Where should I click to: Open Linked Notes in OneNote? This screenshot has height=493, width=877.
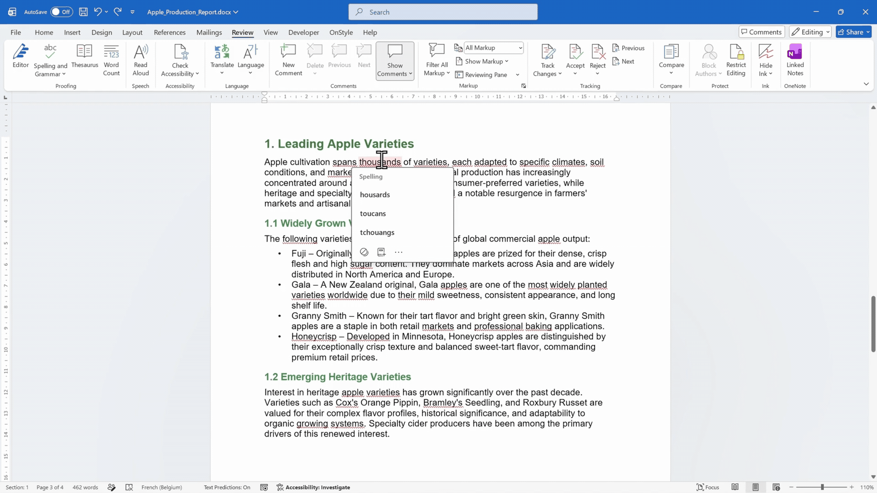click(x=795, y=60)
